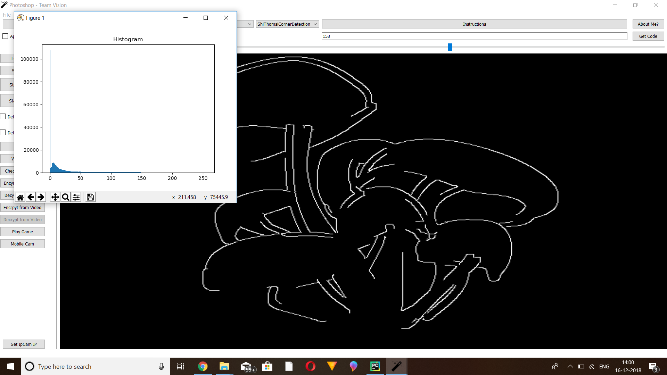The height and width of the screenshot is (375, 667).
Task: Toggle the second 'Det' checkbox
Action: [x=3, y=133]
